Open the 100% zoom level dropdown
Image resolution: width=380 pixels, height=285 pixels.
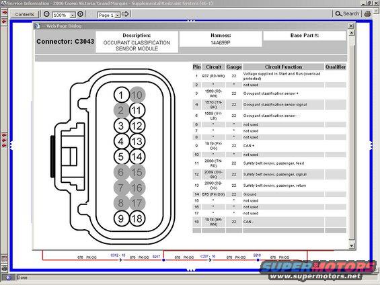tap(73, 15)
